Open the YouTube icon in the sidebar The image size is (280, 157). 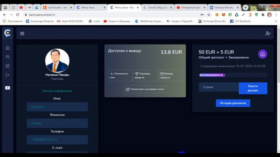click(x=7, y=88)
